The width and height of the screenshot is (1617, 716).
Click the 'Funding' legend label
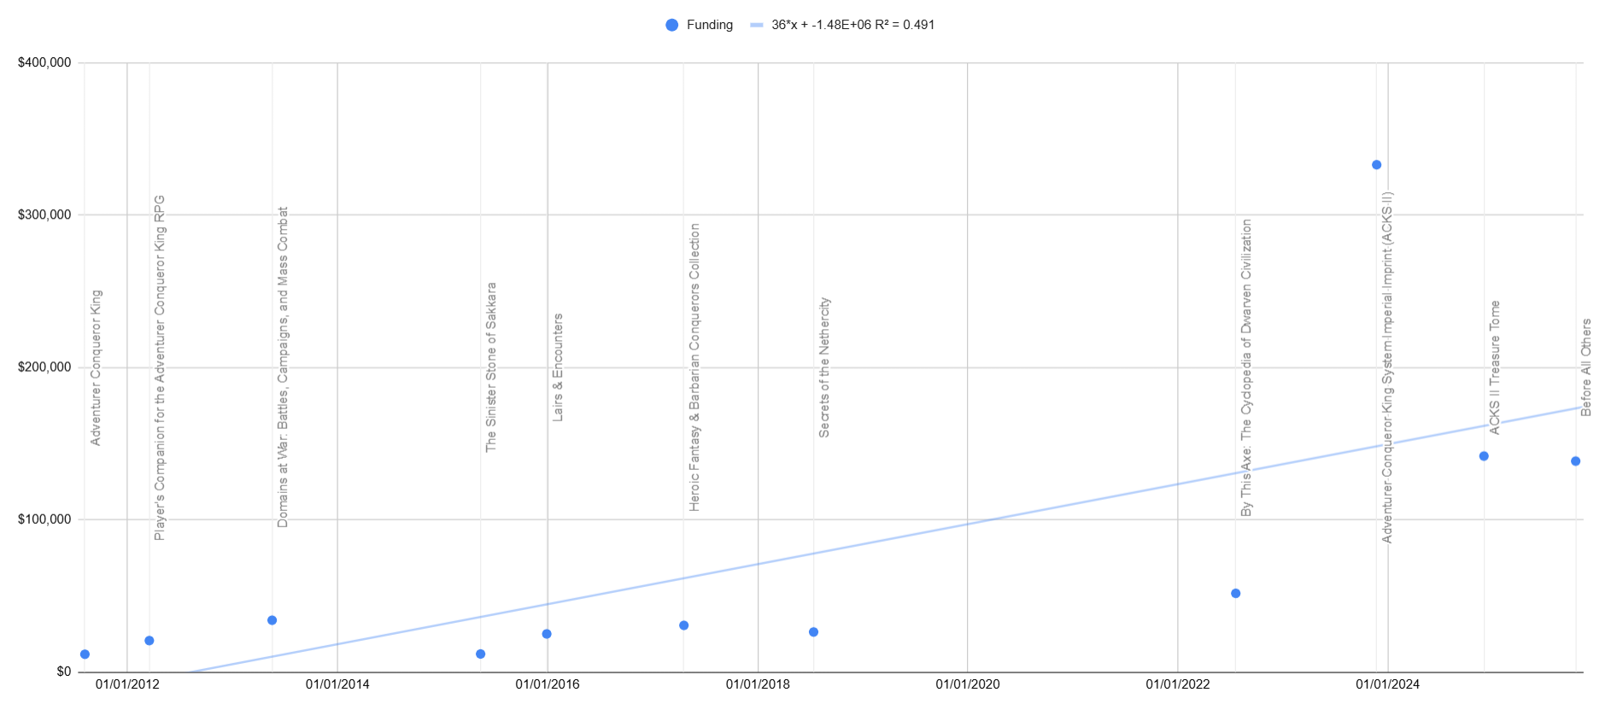click(710, 25)
